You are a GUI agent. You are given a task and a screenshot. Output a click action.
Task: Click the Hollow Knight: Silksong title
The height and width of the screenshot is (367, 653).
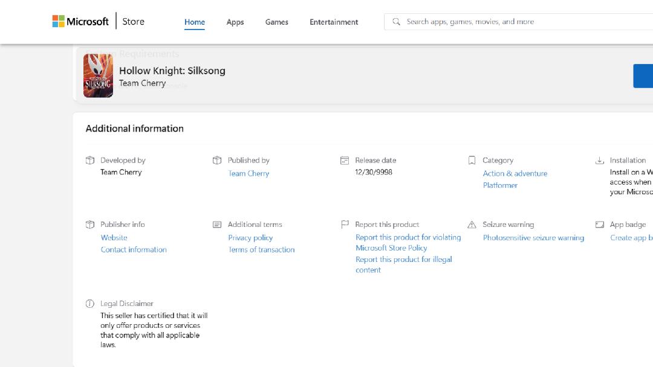[x=172, y=71]
